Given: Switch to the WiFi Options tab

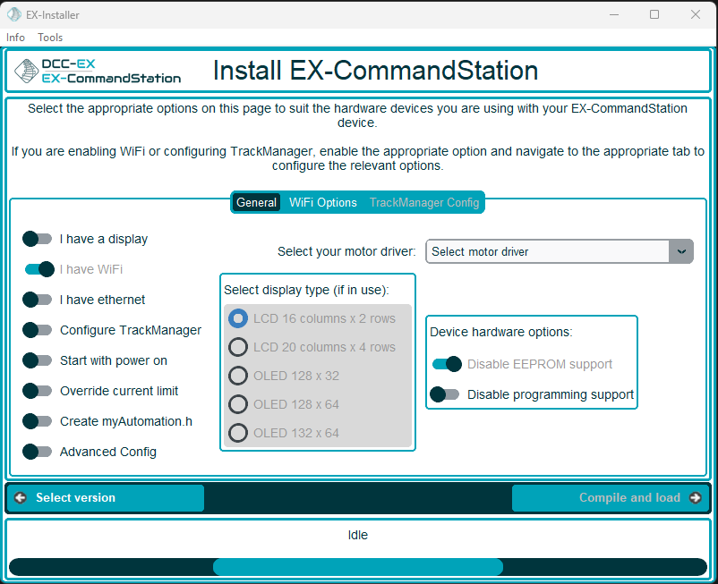Looking at the screenshot, I should click(x=323, y=202).
